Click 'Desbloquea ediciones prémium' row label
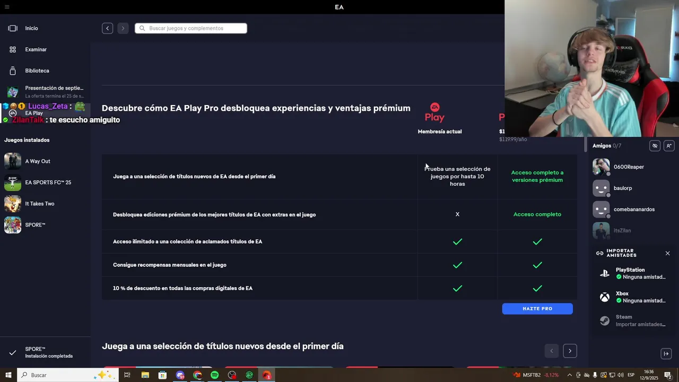Screen dimensions: 679x382 [x=214, y=214]
